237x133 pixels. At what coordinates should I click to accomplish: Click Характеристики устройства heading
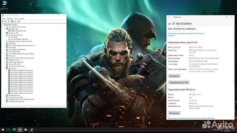pyautogui.click(x=183, y=43)
